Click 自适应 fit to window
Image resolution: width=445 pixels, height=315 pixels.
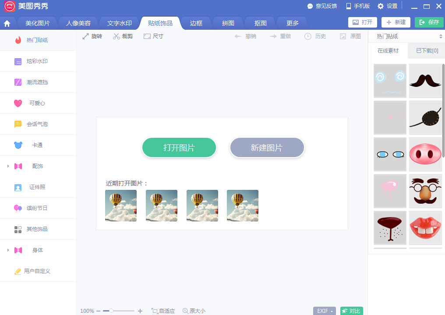(x=163, y=311)
